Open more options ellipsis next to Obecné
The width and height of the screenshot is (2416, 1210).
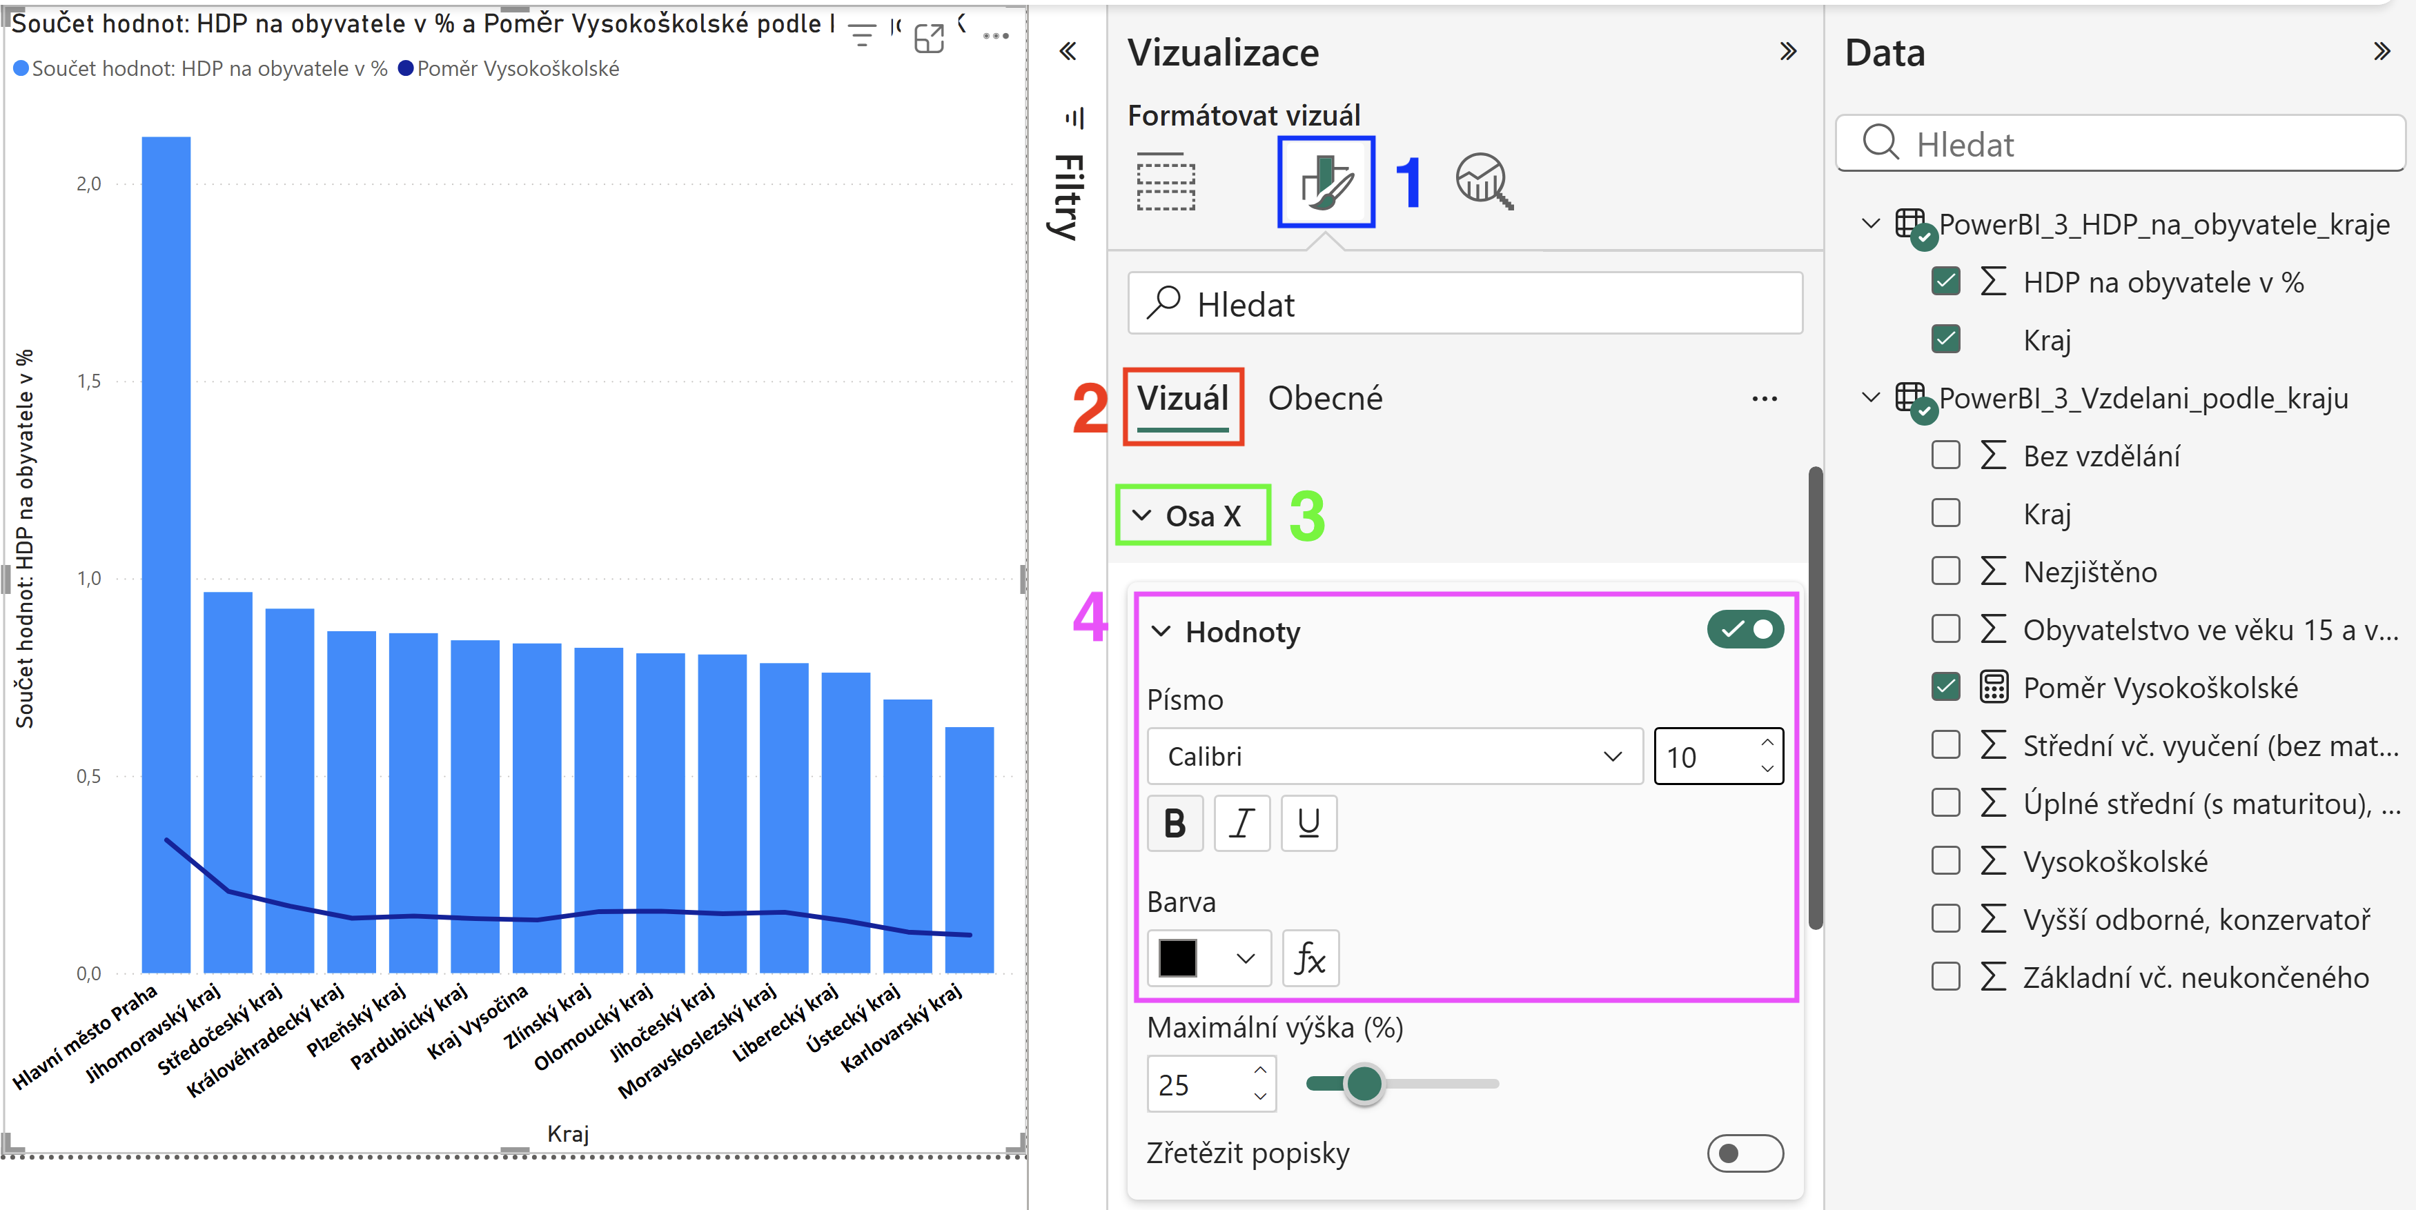pos(1764,399)
